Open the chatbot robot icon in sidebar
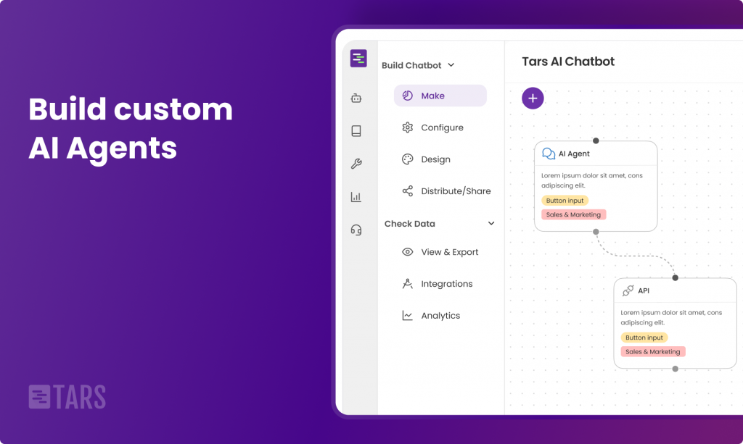 click(356, 99)
